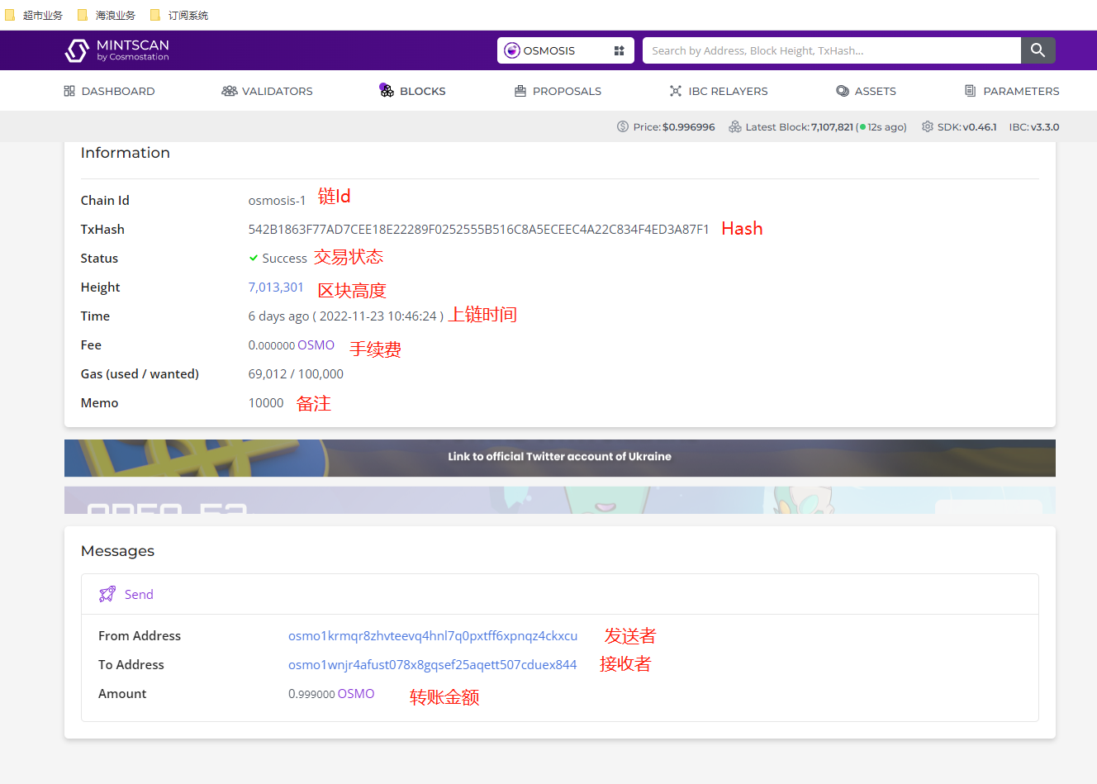Click the Blocks cubes icon
The image size is (1097, 784).
(387, 90)
